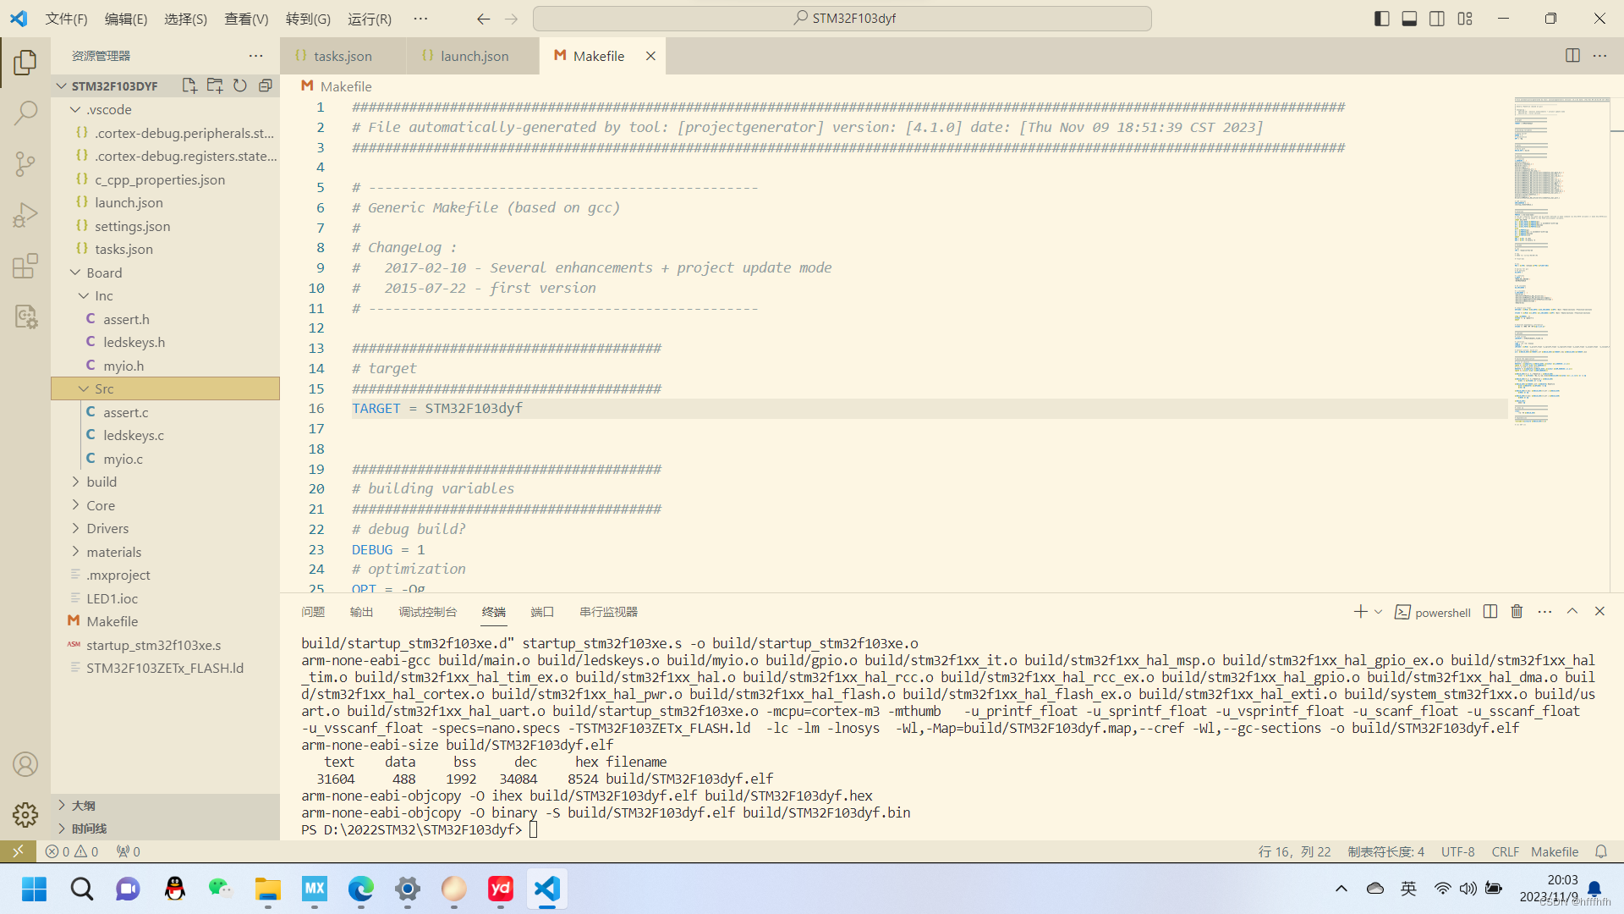This screenshot has width=1624, height=914.
Task: Click New File icon in explorer header
Action: (189, 85)
